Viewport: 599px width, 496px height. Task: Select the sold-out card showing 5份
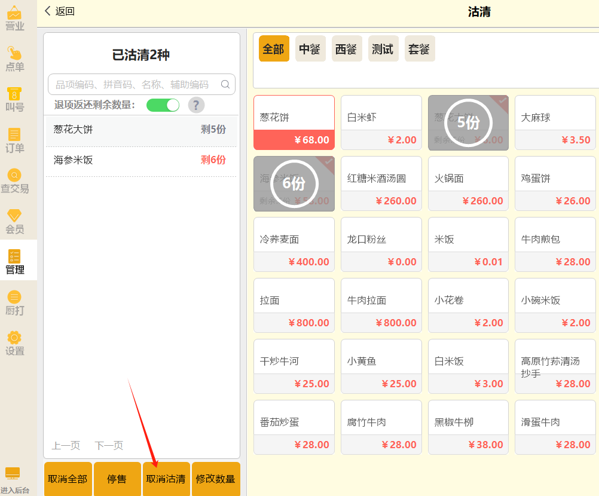click(x=468, y=123)
